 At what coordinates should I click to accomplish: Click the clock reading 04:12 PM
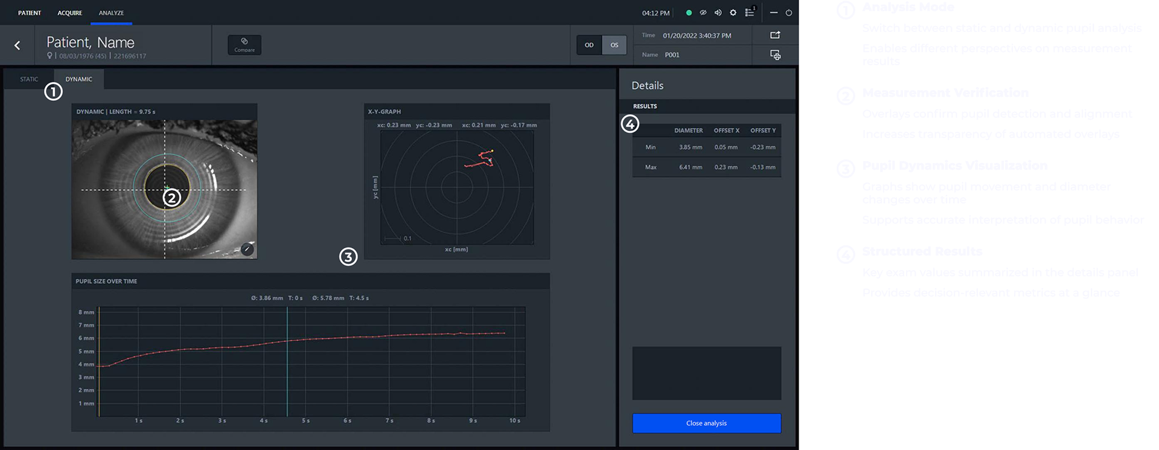coord(656,13)
